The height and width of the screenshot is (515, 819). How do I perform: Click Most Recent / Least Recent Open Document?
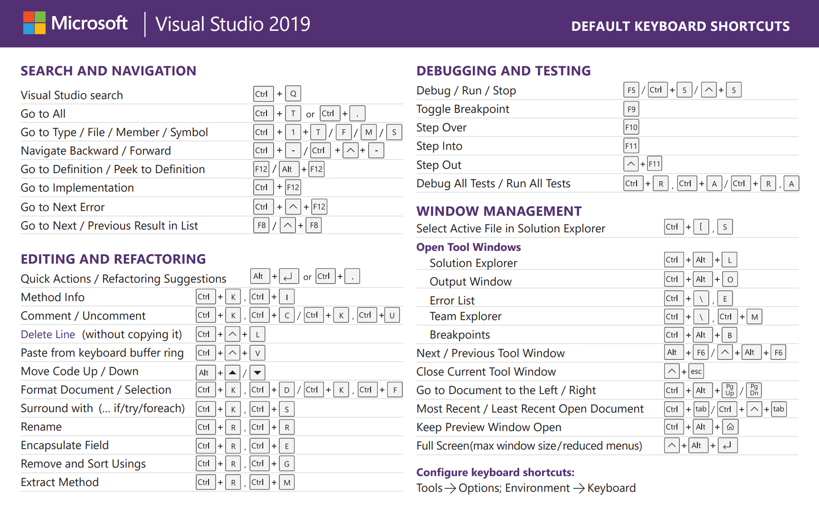tap(530, 409)
